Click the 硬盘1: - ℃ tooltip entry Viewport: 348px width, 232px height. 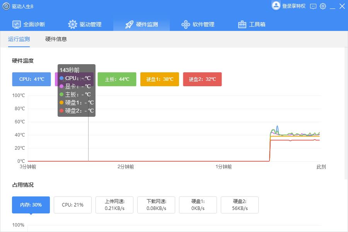coord(77,102)
